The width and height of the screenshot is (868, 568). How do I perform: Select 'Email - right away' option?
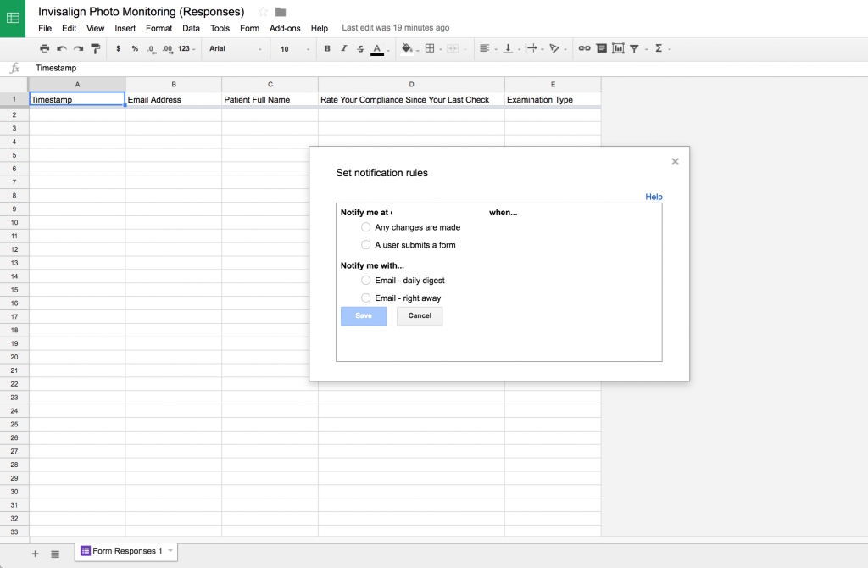pyautogui.click(x=366, y=298)
